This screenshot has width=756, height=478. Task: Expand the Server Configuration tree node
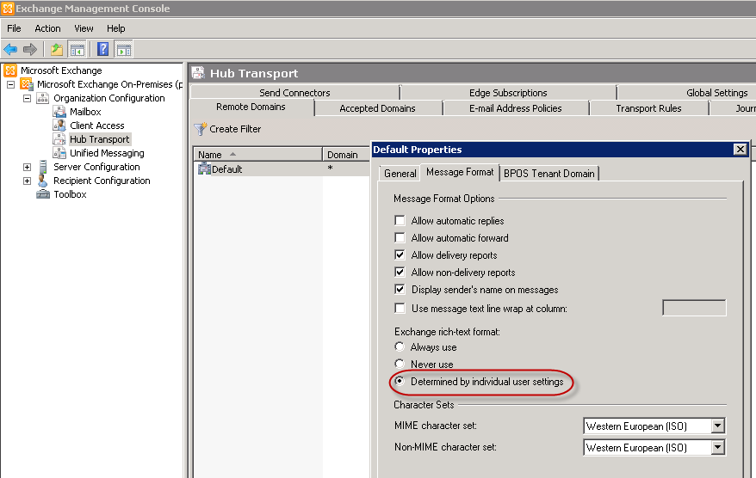[27, 167]
